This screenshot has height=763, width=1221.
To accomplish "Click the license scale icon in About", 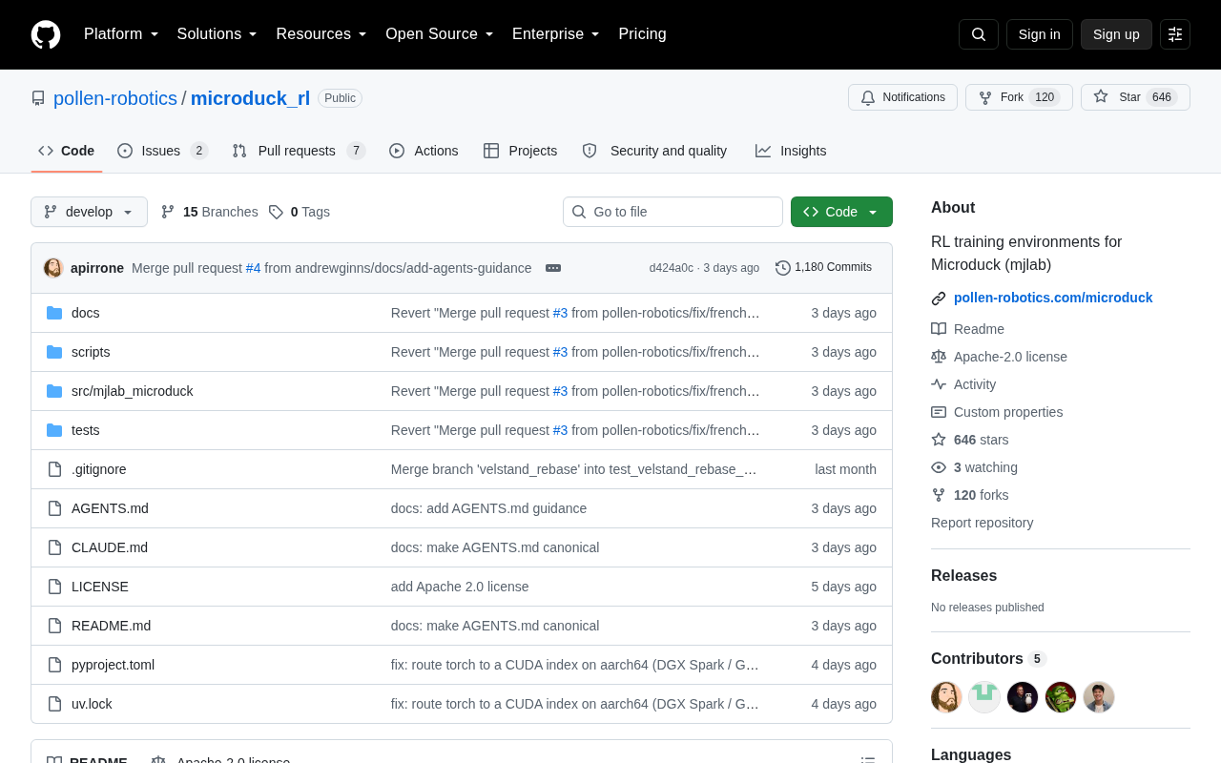I will [939, 357].
